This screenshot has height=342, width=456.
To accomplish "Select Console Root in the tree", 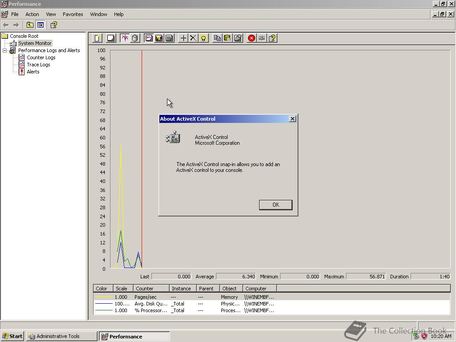I will (24, 36).
